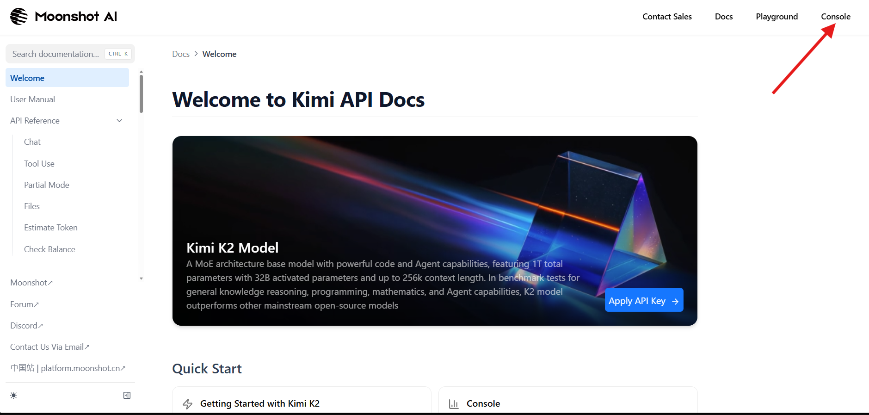The height and width of the screenshot is (415, 869).
Task: Collapse the API Reference section chevron
Action: 119,121
